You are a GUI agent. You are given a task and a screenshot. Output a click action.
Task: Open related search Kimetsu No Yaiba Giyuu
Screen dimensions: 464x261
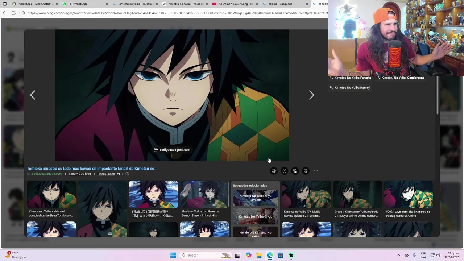[256, 216]
